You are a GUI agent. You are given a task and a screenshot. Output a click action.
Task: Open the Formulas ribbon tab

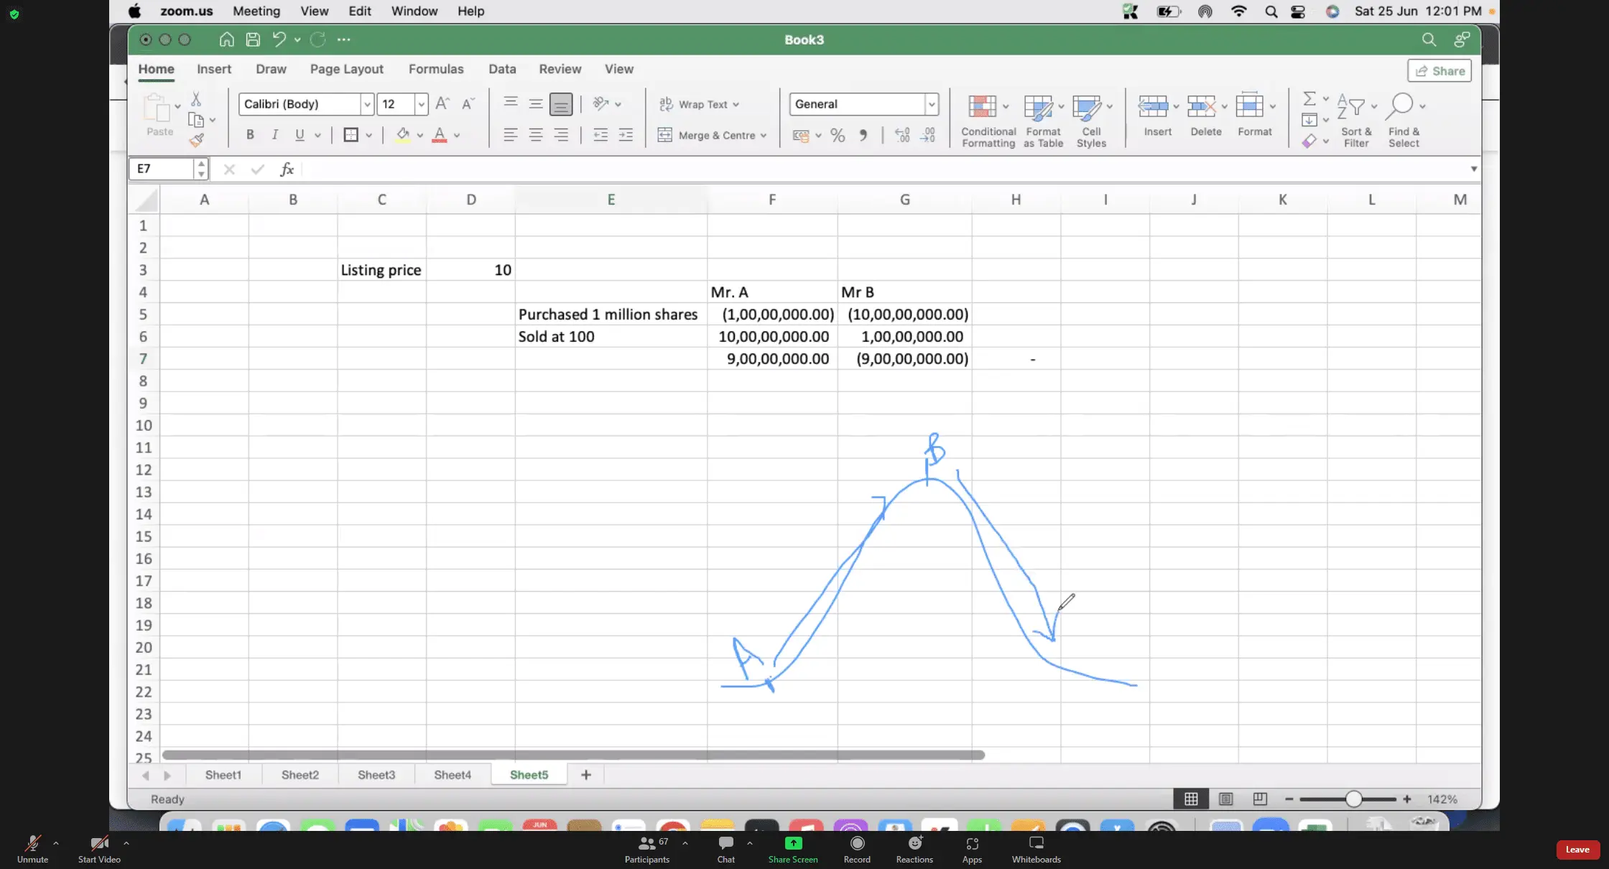click(436, 69)
